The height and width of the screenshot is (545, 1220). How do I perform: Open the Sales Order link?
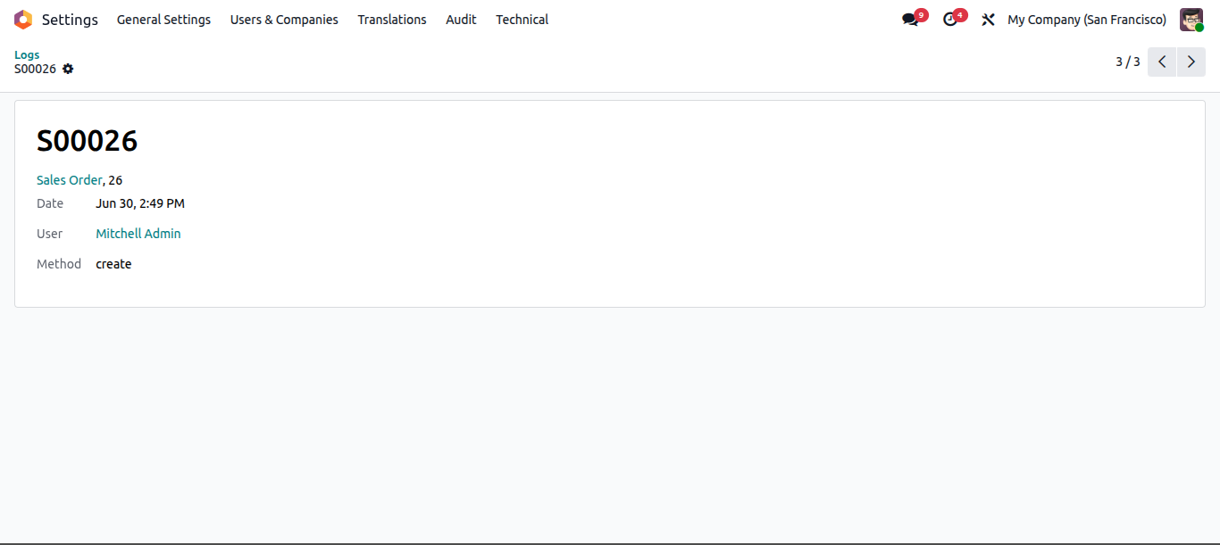(70, 180)
